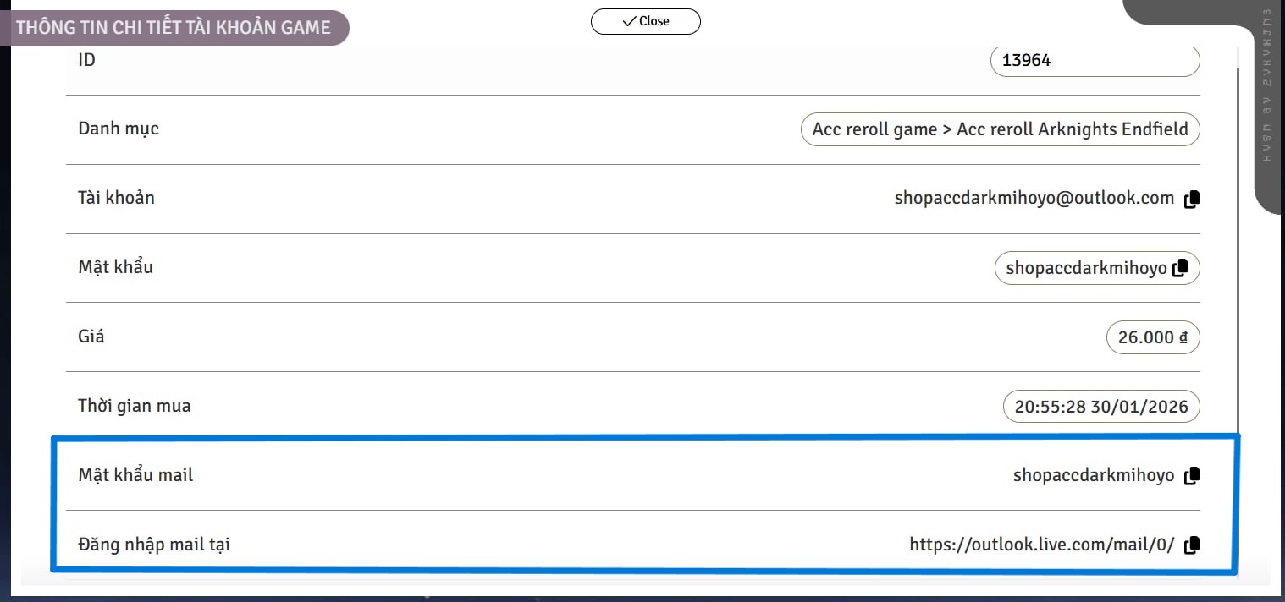Click the price 26.000 đ box
The image size is (1285, 602).
point(1152,337)
